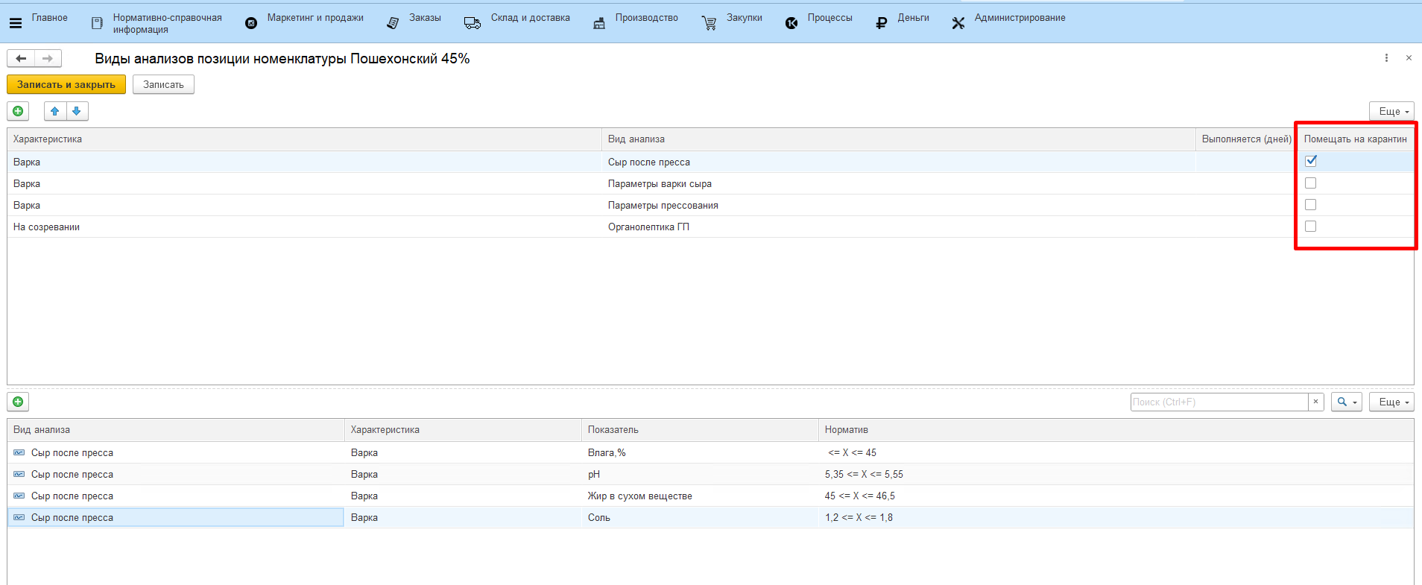The image size is (1422, 585).
Task: Add a row to the analysis types table
Action: point(18,111)
